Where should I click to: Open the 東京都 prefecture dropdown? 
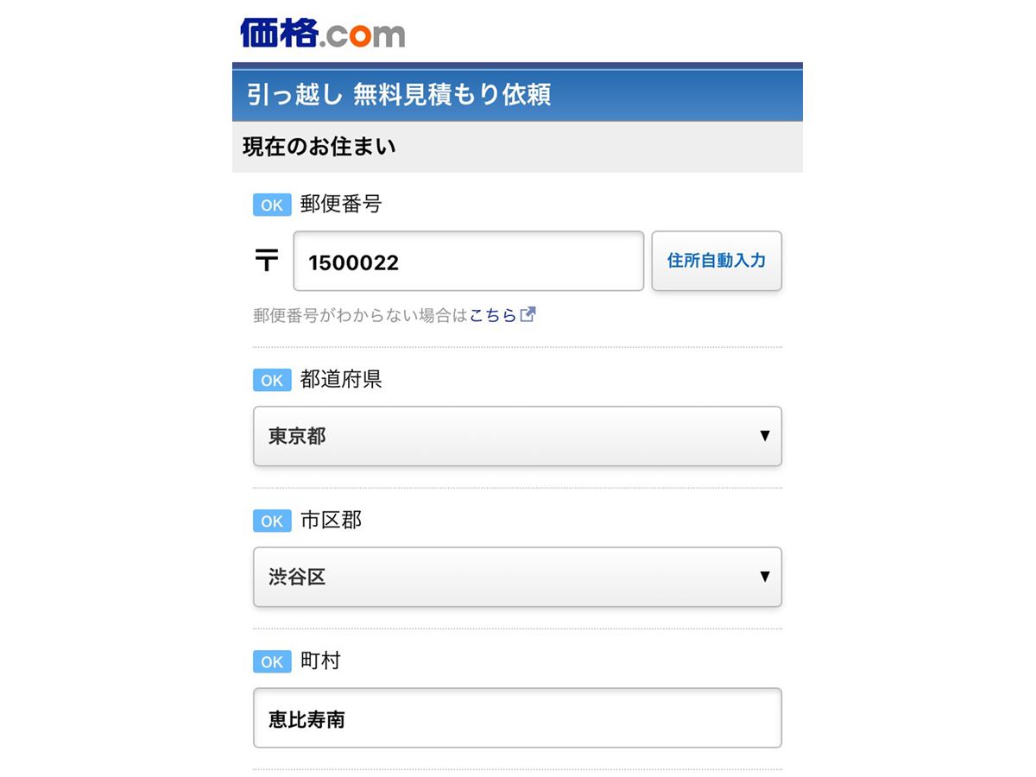(517, 436)
